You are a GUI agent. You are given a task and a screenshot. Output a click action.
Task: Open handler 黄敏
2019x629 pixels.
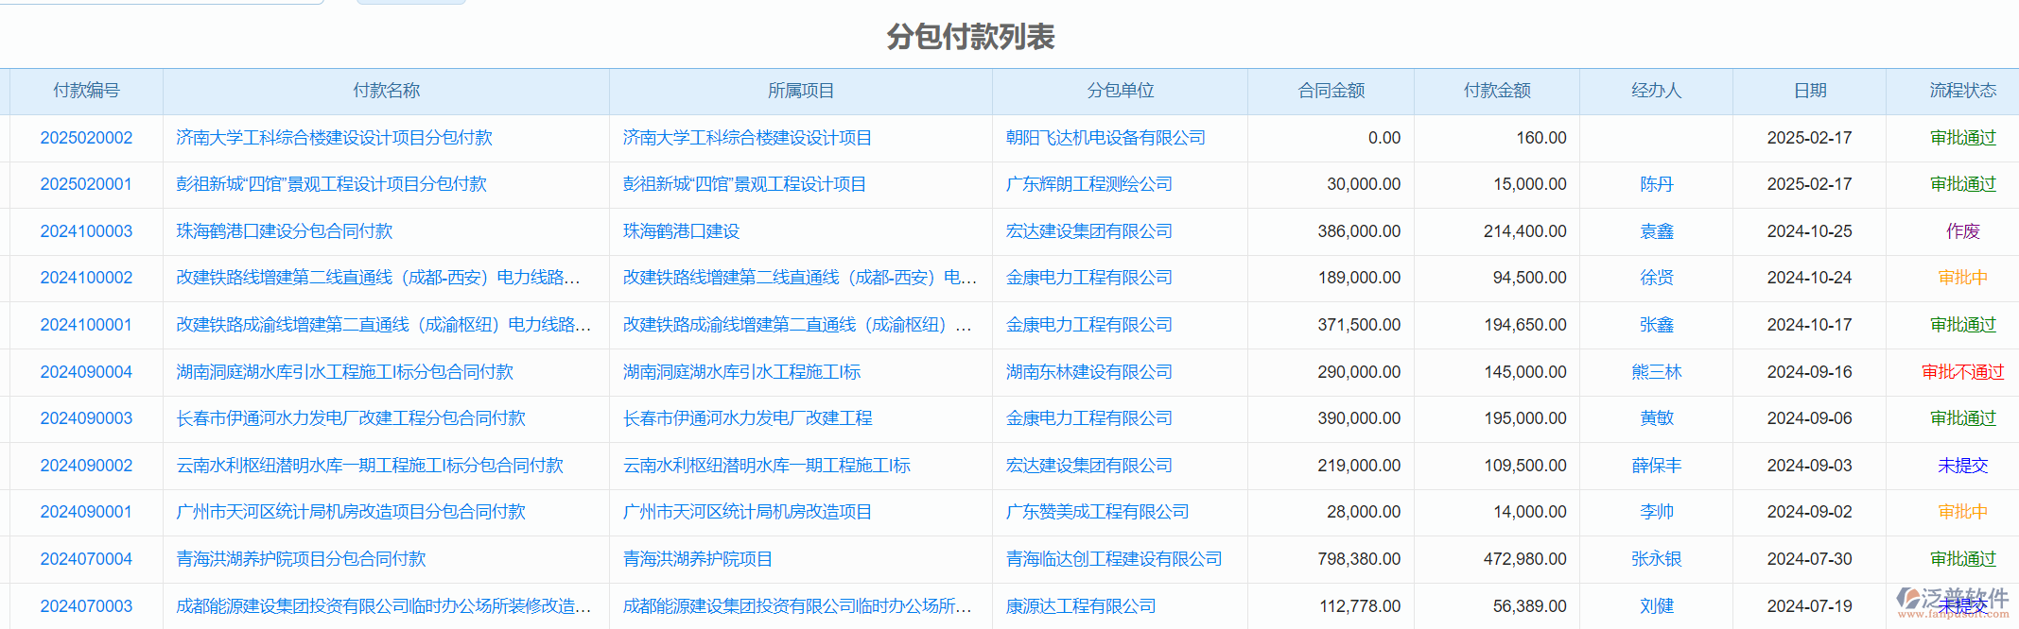pos(1656,418)
